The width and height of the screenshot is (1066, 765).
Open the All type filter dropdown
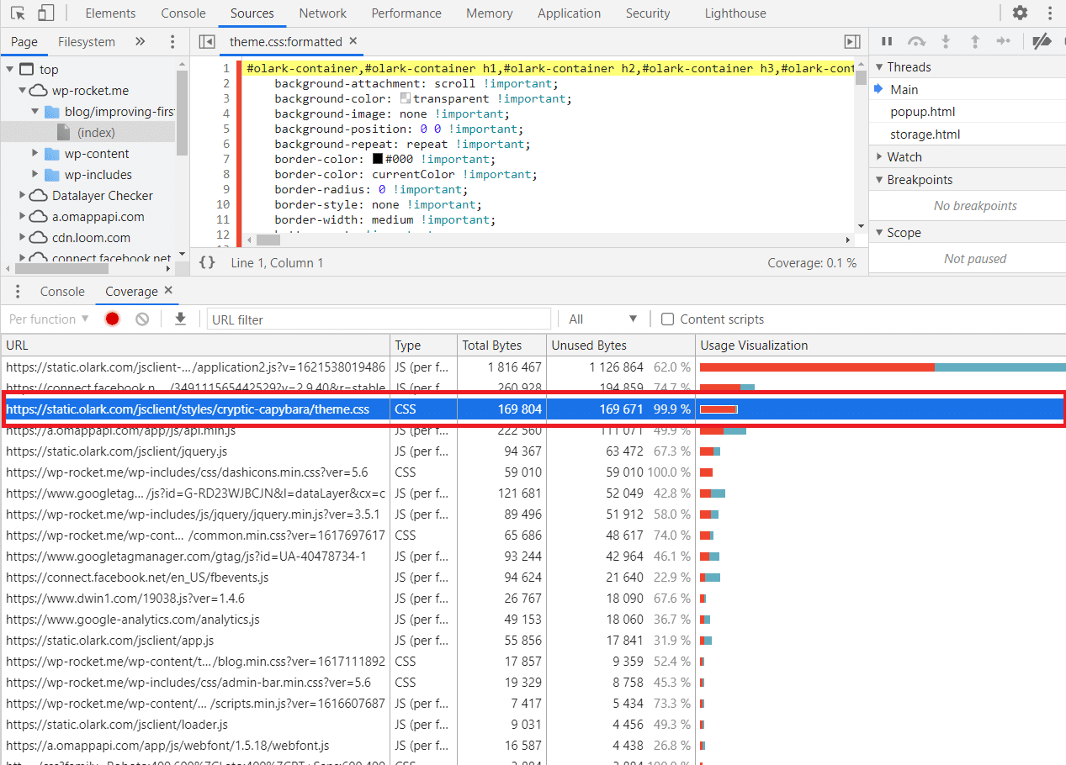(603, 319)
